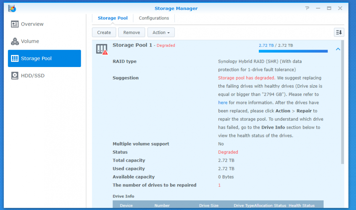
Task: Open the Action dropdown menu
Action: pyautogui.click(x=161, y=32)
